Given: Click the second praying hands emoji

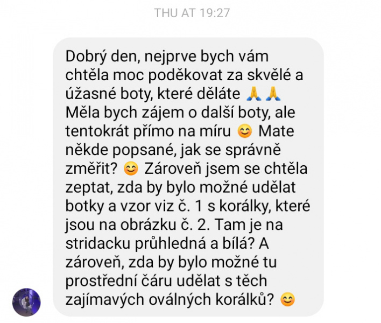Looking at the screenshot, I should 273,94.
